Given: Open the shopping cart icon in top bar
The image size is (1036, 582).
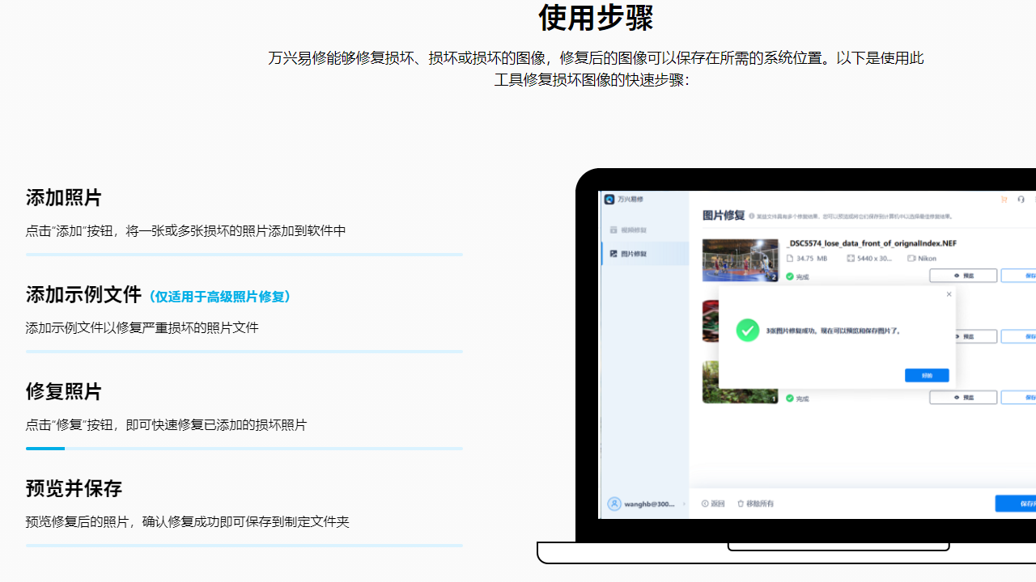Looking at the screenshot, I should point(1003,199).
